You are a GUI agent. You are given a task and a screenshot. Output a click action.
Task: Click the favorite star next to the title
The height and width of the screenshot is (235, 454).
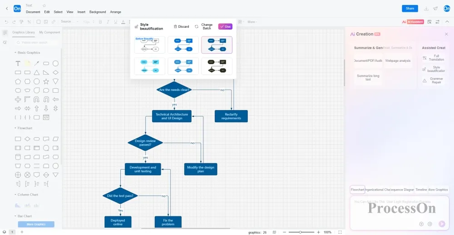44,5
